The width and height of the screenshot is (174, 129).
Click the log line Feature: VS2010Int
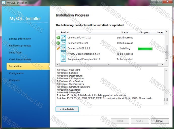coord(68,70)
